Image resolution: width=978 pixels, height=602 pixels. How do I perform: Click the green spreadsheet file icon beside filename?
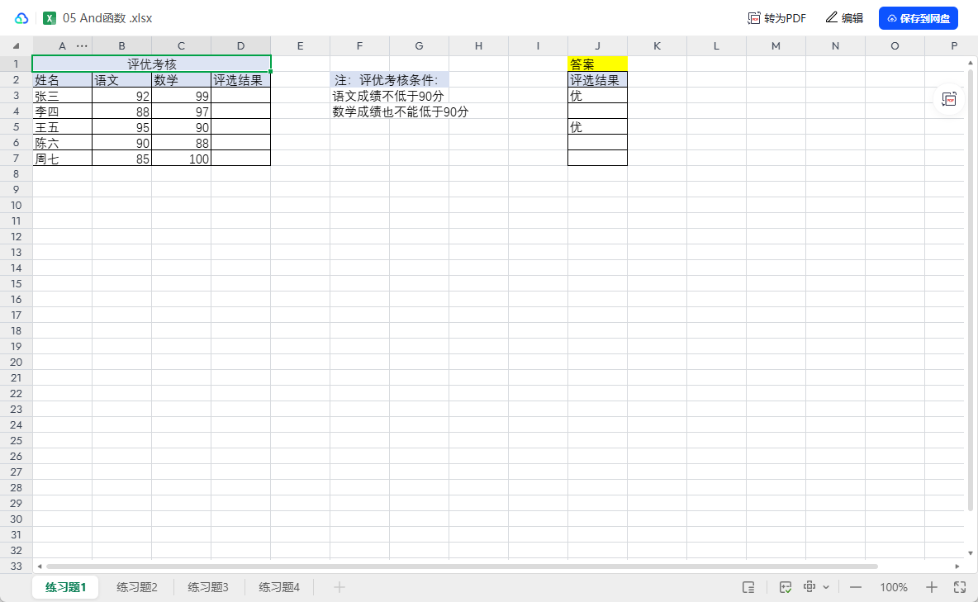click(x=49, y=17)
